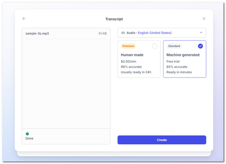Expand the language chevron arrow
This screenshot has width=226, height=164.
[x=201, y=32]
